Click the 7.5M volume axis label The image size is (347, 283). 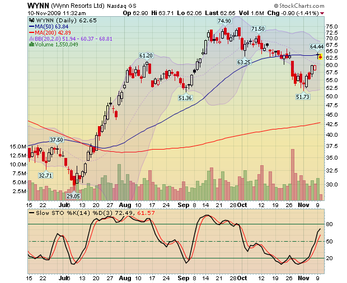(x=19, y=173)
